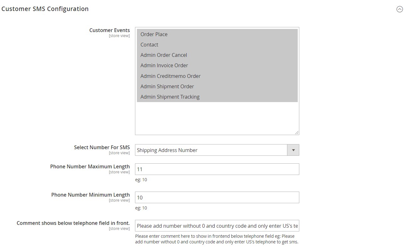Click the Phone Number Minimum Length field
Viewport: 406px width, 250px height.
click(x=217, y=198)
